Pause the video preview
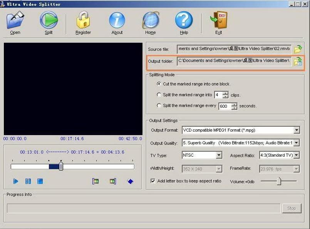This screenshot has width=310, height=229. point(28,181)
